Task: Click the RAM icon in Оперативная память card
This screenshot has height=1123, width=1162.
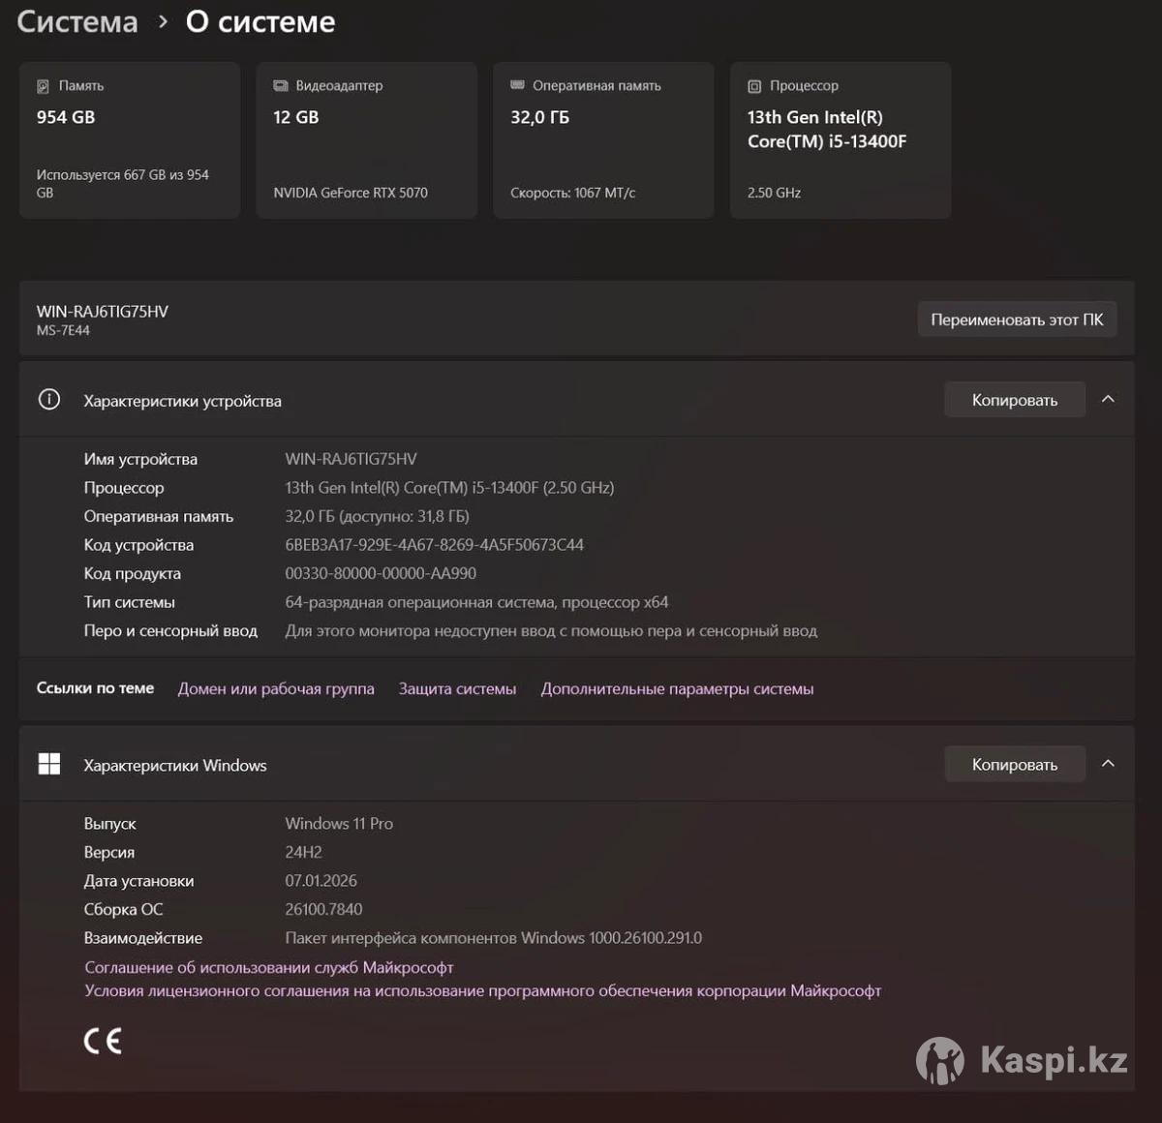Action: pyautogui.click(x=518, y=85)
